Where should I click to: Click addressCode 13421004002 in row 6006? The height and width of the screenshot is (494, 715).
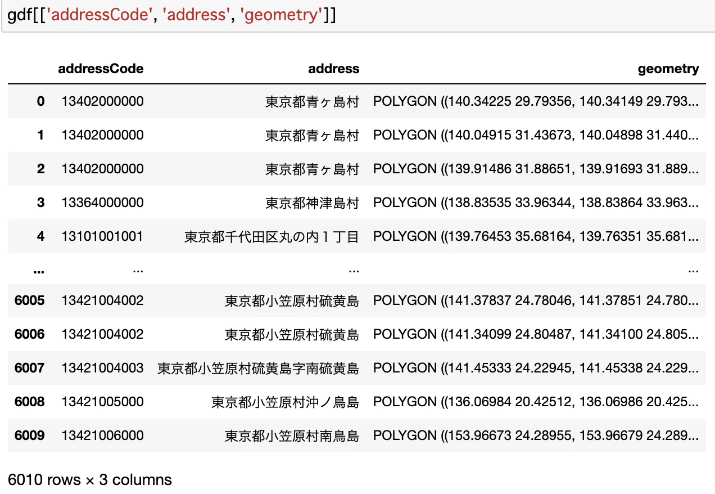point(103,334)
